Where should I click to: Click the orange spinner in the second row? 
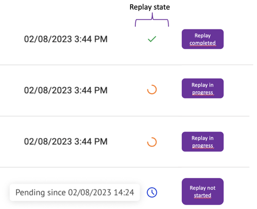152,89
